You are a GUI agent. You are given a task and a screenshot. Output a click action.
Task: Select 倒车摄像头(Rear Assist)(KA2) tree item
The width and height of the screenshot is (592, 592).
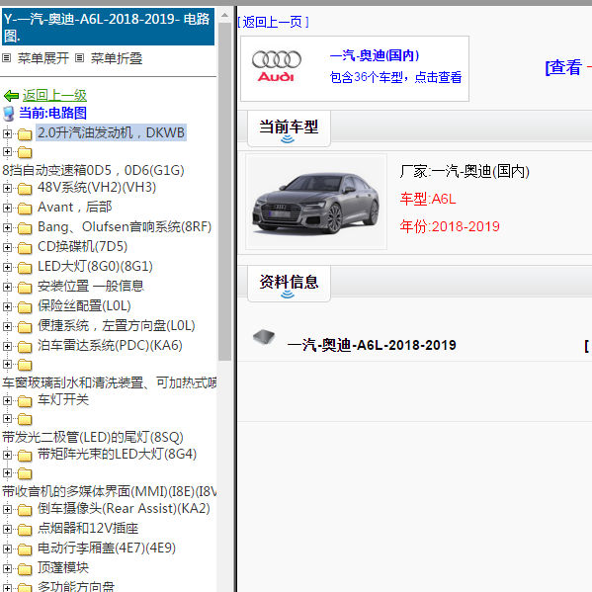pyautogui.click(x=124, y=509)
